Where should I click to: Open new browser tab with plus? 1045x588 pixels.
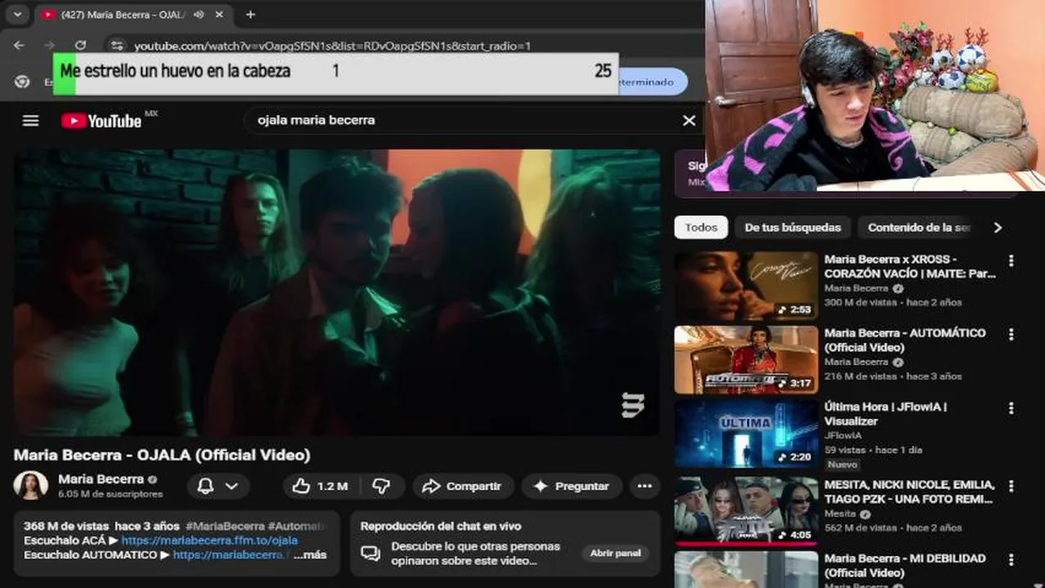(x=250, y=14)
